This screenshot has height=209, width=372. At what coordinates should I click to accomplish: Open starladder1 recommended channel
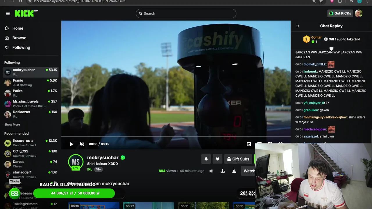[31, 174]
